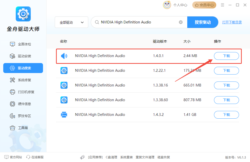250x162 pixels.
Task: Open 全面体检 in sidebar
Action: [x=23, y=44]
